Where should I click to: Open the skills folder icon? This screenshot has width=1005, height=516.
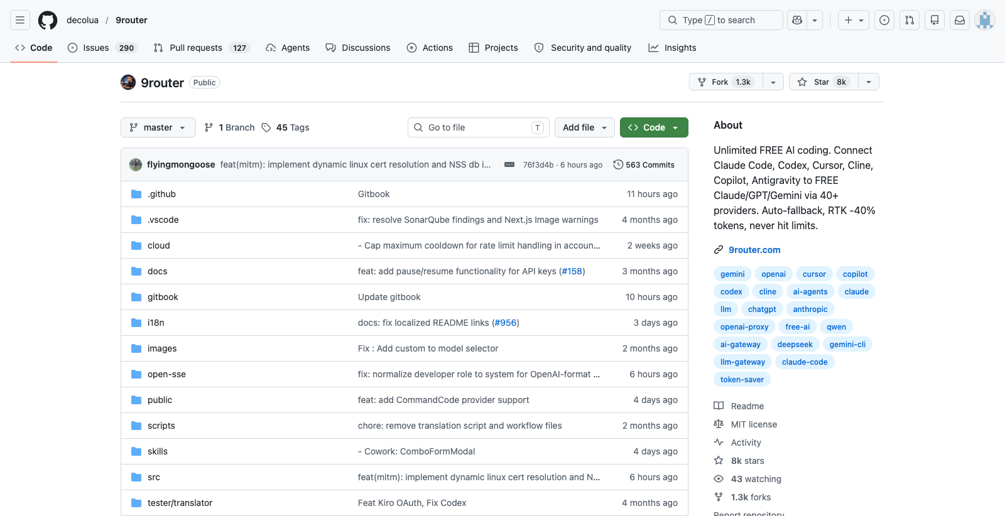click(x=136, y=451)
